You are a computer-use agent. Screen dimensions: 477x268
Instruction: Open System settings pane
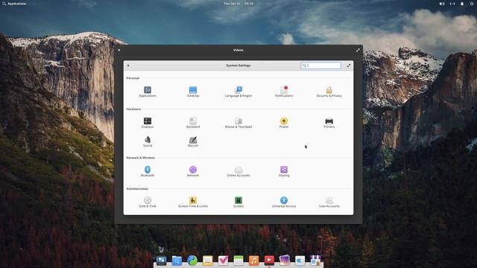point(238,202)
